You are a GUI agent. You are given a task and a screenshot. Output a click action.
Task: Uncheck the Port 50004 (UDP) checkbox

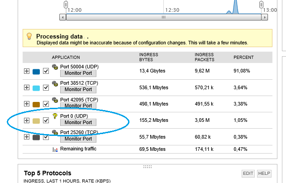pos(46,71)
